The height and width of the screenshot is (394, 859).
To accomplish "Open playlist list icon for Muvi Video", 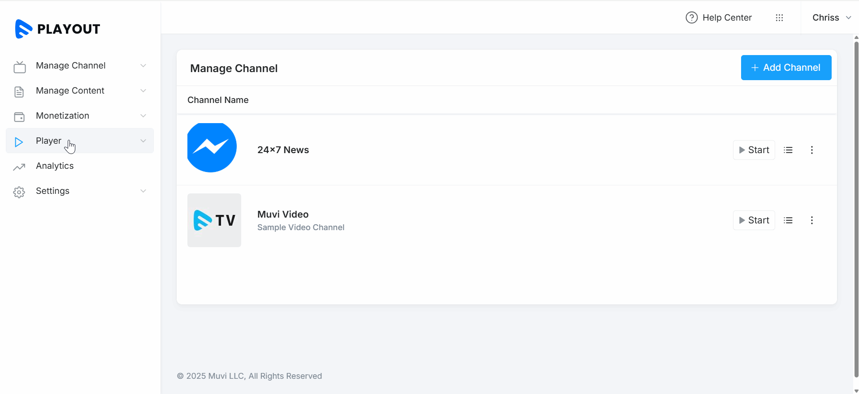I will [x=788, y=220].
